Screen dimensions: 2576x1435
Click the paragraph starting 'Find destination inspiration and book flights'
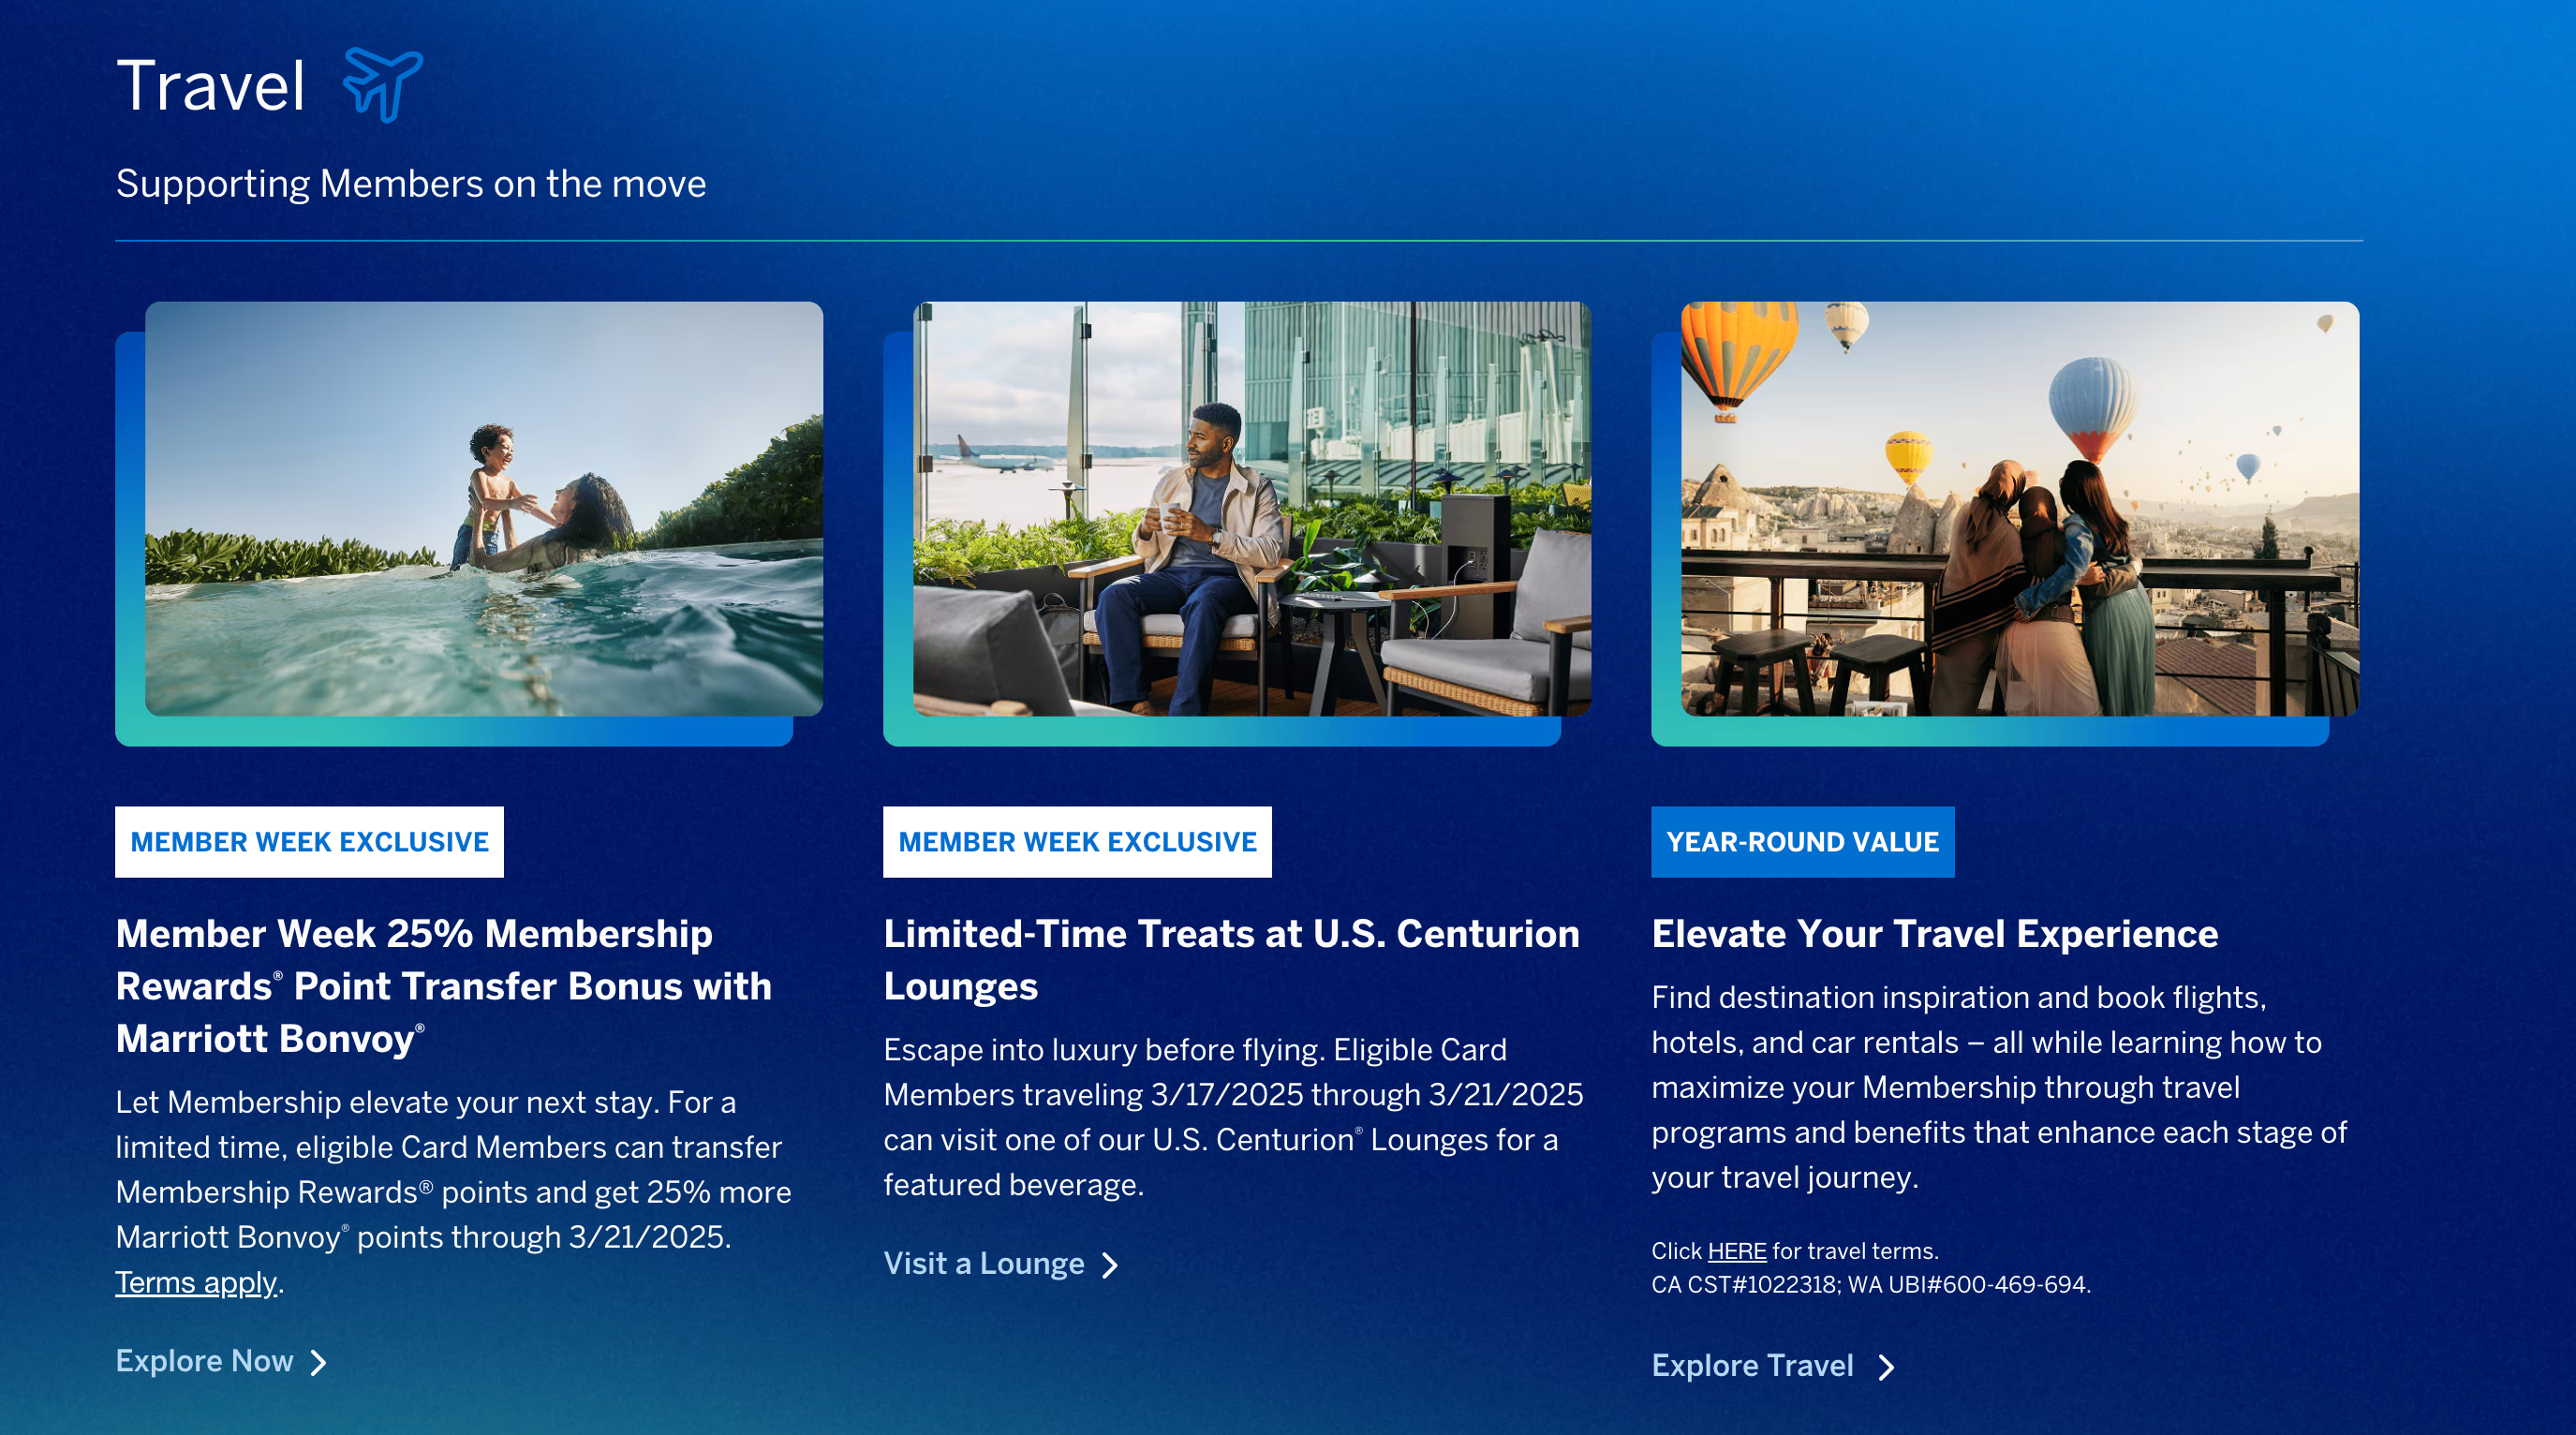click(x=1999, y=1087)
